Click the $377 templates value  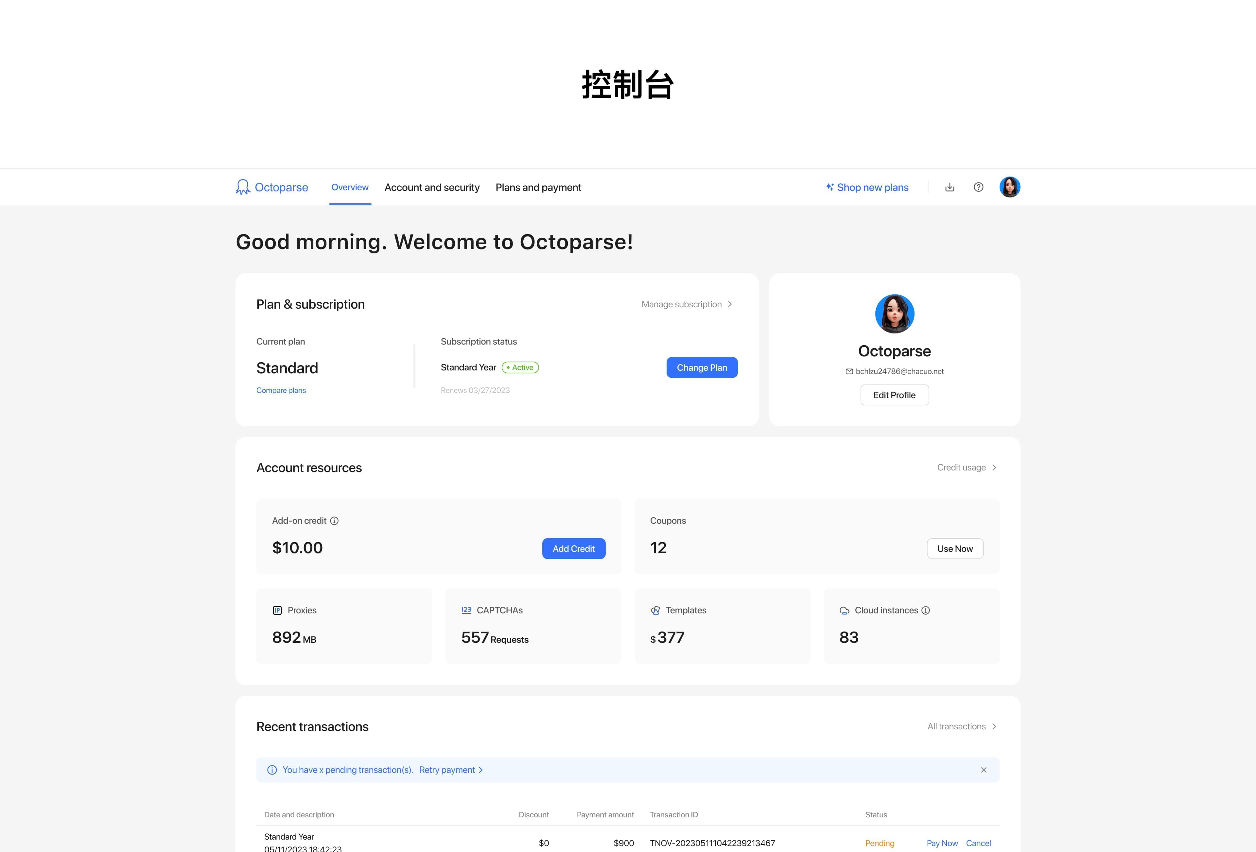pyautogui.click(x=667, y=638)
